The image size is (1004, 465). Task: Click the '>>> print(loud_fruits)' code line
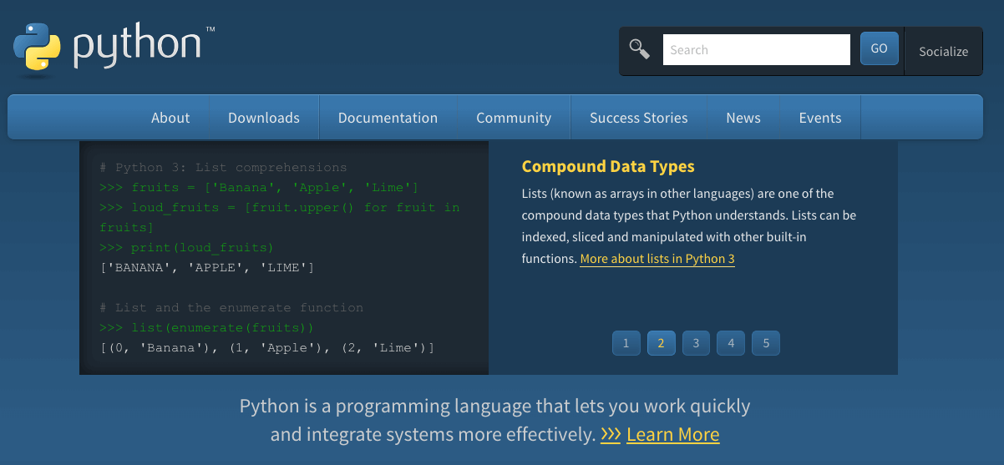pos(186,248)
